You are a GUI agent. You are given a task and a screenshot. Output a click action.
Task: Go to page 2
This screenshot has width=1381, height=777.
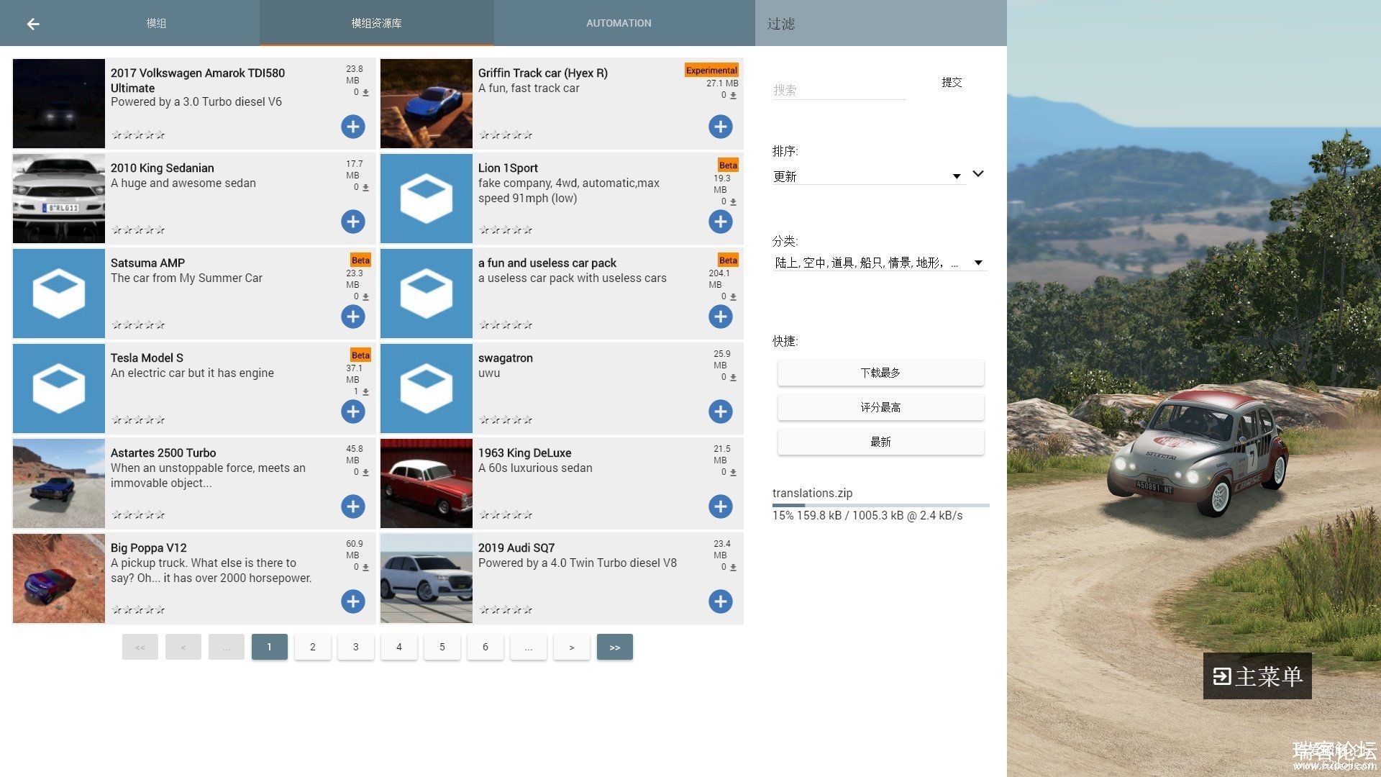coord(312,647)
